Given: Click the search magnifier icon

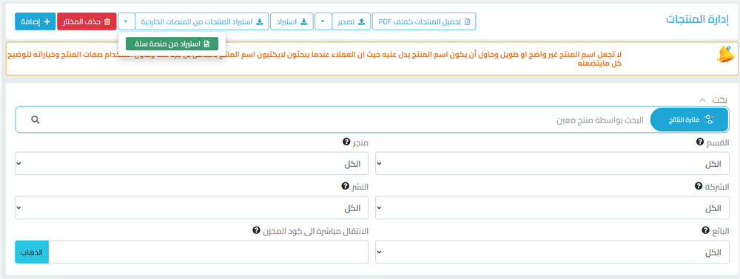Looking at the screenshot, I should point(35,120).
